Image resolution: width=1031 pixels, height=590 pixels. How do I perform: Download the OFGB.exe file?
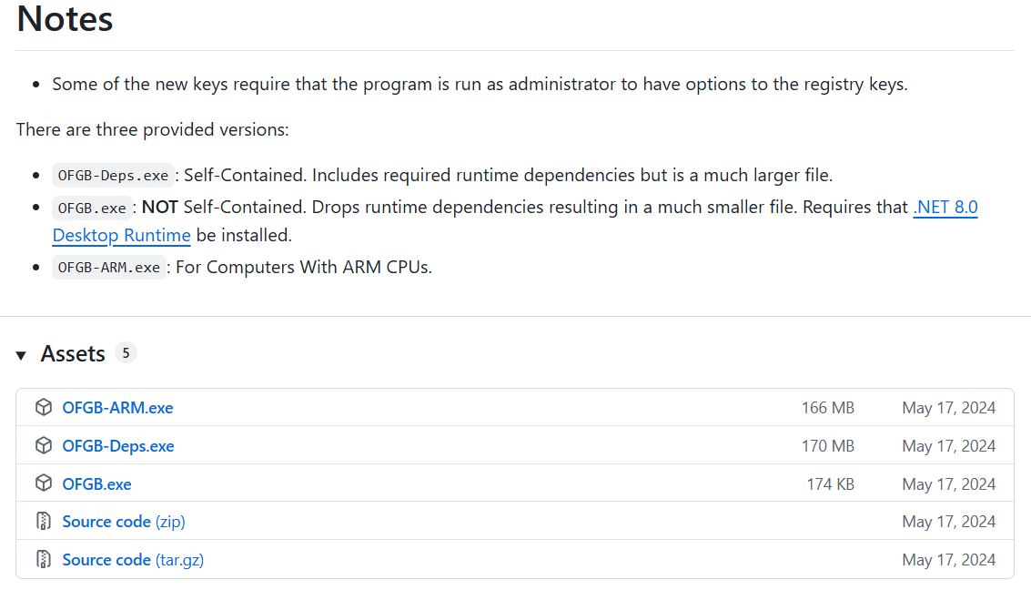point(96,483)
